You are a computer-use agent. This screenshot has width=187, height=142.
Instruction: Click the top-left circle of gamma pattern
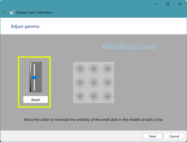tap(80, 69)
